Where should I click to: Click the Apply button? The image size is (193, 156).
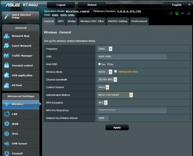pos(117,127)
